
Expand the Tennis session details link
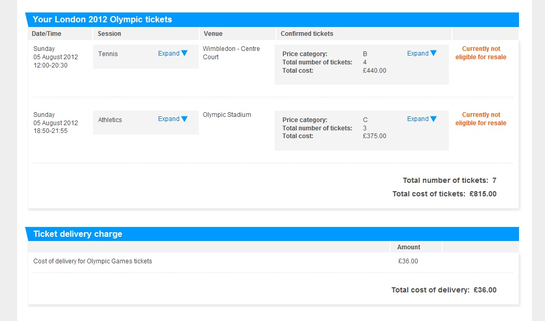pos(168,53)
